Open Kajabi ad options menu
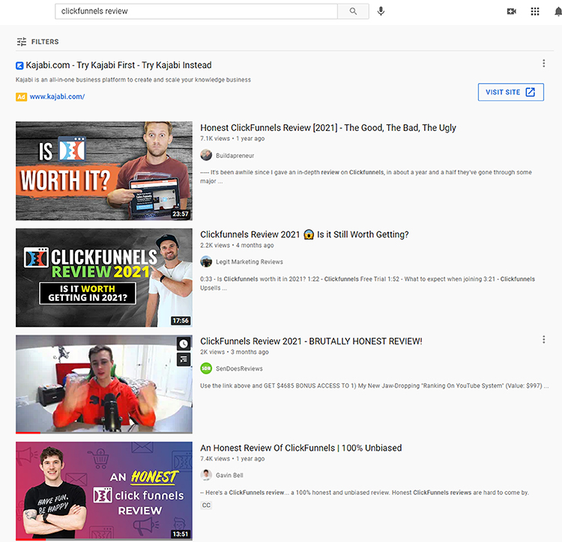The width and height of the screenshot is (562, 542). (x=544, y=64)
